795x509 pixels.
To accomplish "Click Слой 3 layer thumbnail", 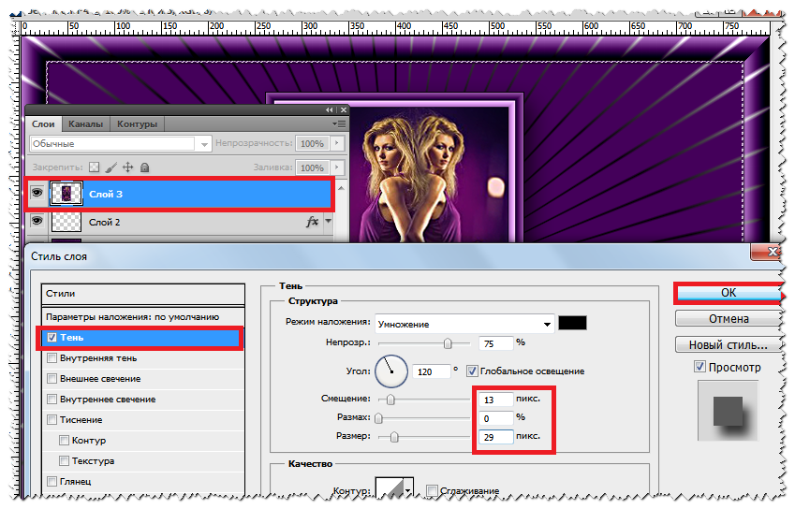I will pos(66,194).
